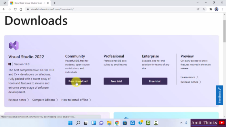
Task: Download Community edition via Free download
Action: (x=78, y=81)
